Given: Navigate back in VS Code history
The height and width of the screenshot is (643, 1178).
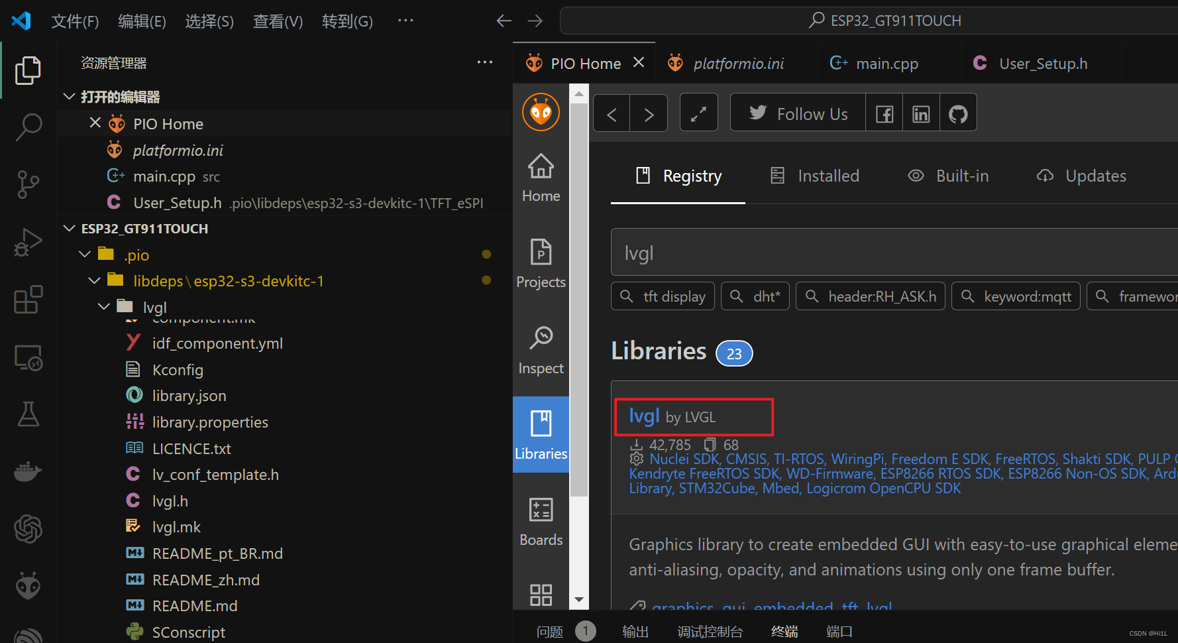Looking at the screenshot, I should point(504,21).
